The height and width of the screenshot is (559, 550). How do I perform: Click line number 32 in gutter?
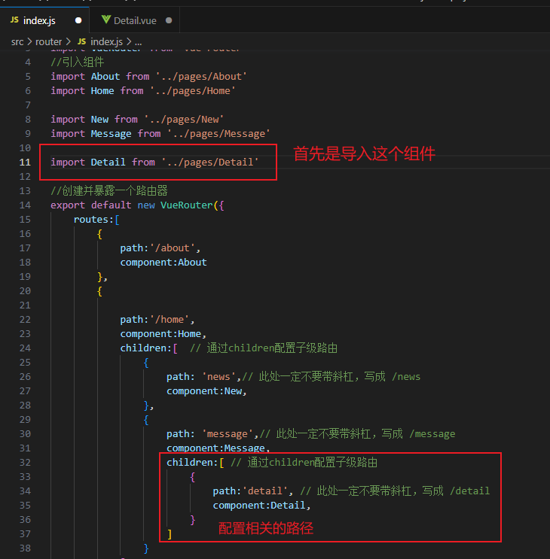[25, 463]
